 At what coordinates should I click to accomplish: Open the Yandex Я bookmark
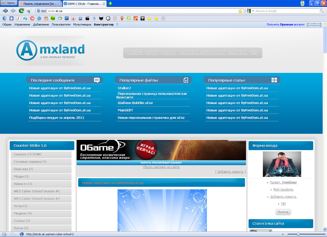click(x=74, y=18)
